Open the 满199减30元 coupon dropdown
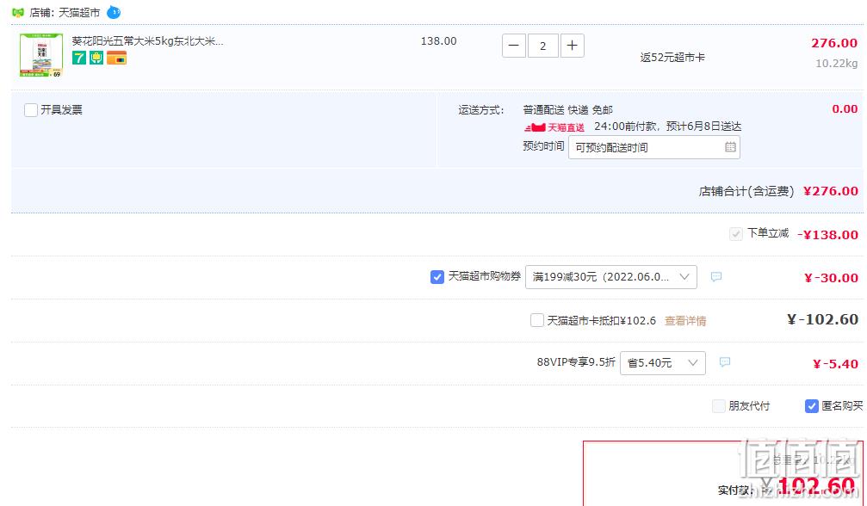 [x=611, y=277]
